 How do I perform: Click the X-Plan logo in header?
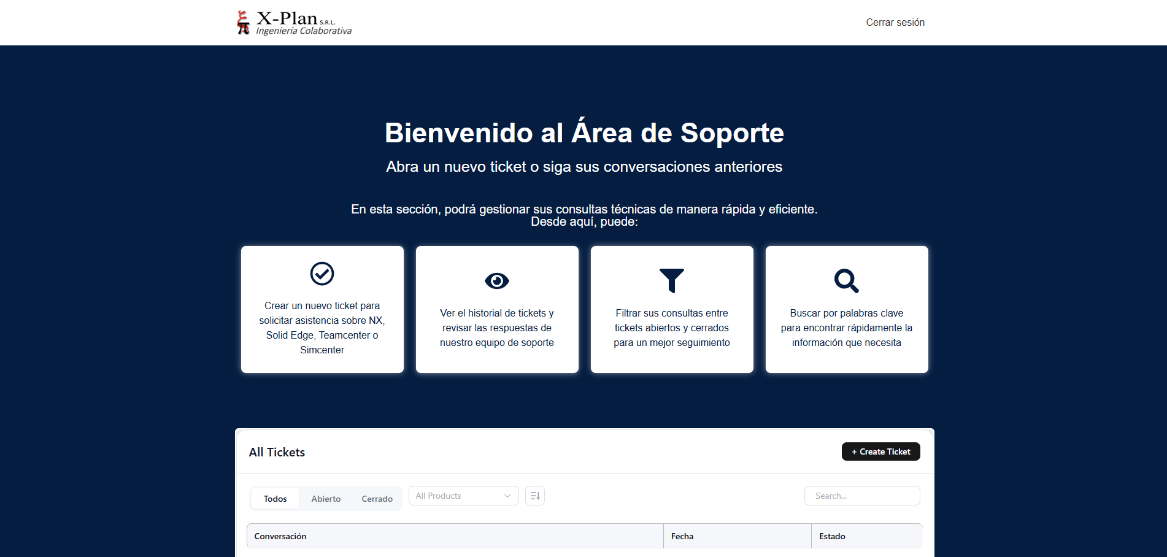coord(294,23)
